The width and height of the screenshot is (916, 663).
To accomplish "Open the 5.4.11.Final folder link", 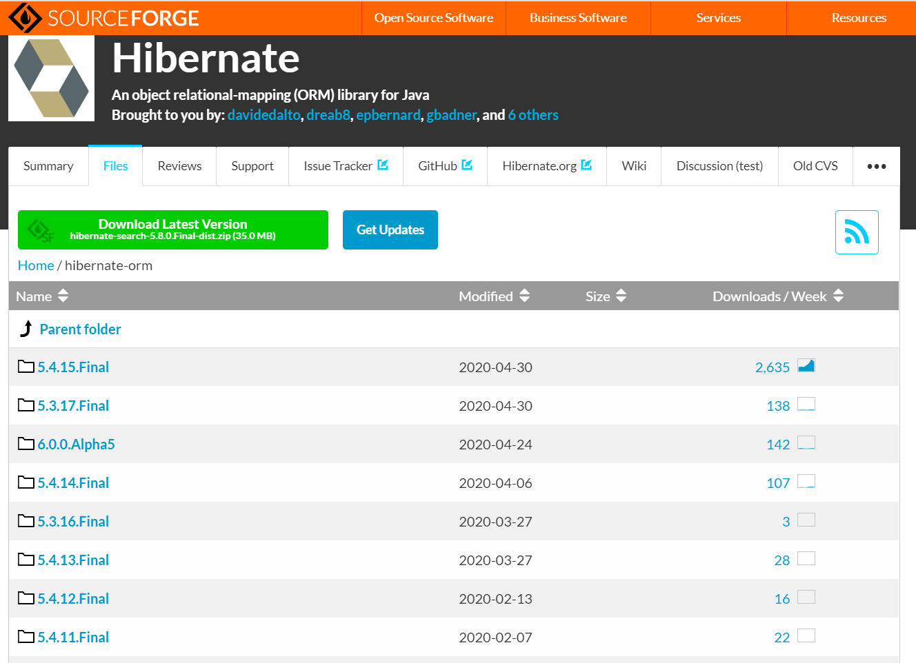I will click(x=73, y=637).
